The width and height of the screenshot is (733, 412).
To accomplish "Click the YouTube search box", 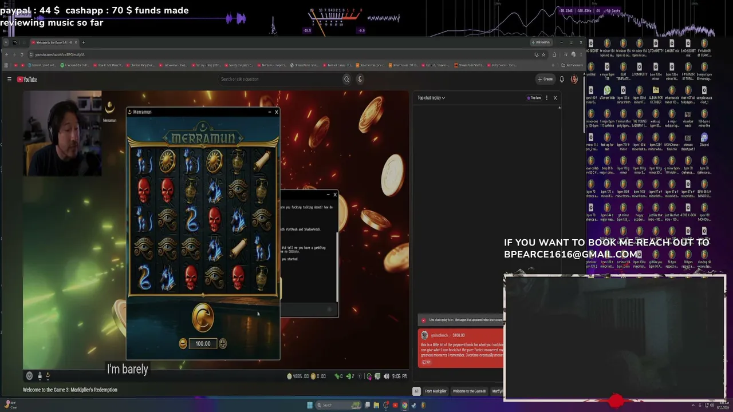I will pyautogui.click(x=281, y=79).
